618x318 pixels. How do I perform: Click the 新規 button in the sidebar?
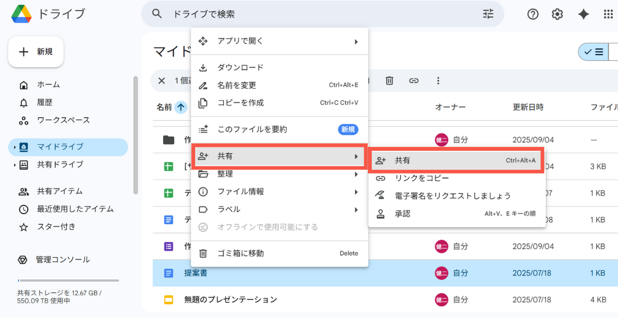click(35, 52)
